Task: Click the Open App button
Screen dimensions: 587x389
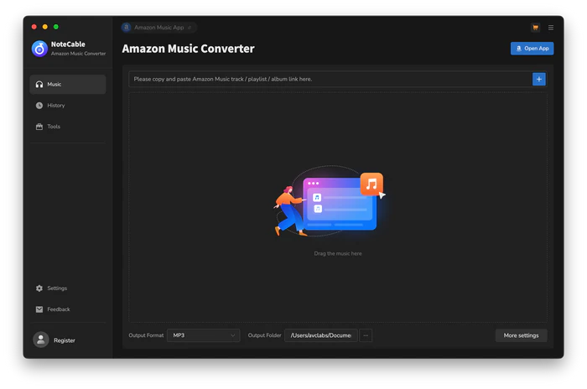Action: [x=532, y=49]
